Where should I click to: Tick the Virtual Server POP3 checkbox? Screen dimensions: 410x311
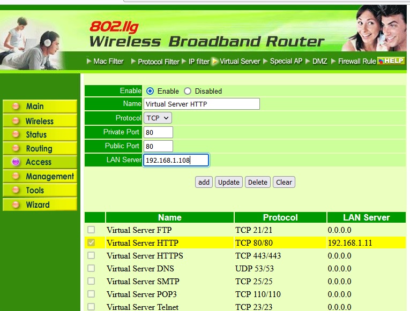pos(91,294)
